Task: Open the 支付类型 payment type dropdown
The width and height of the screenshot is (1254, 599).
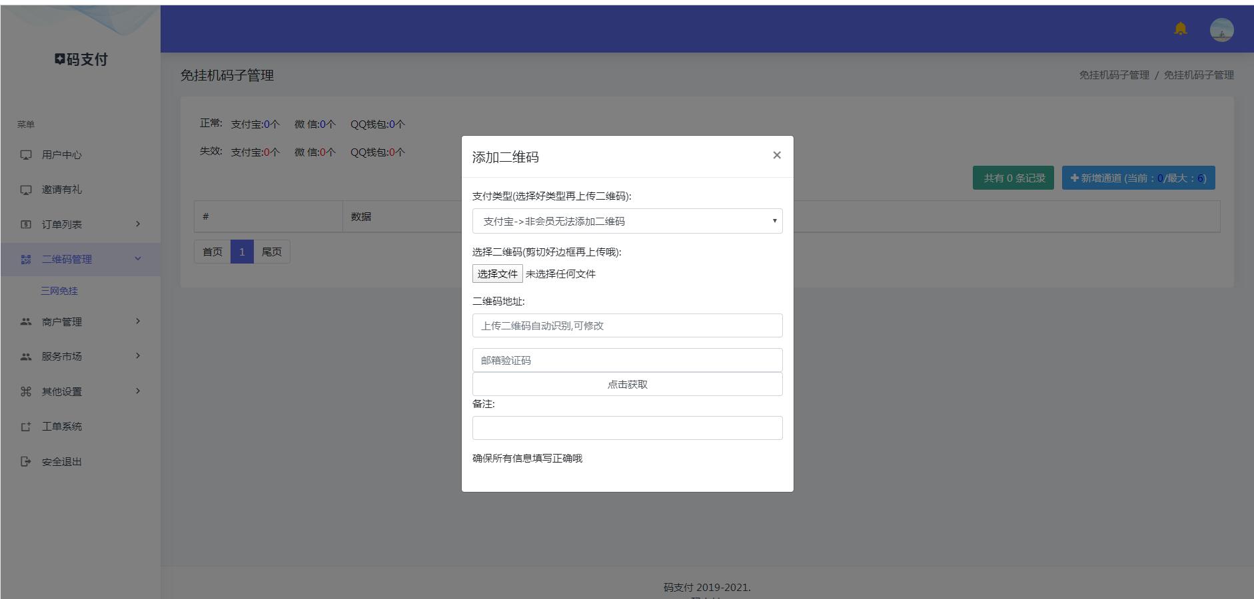Action: 627,221
